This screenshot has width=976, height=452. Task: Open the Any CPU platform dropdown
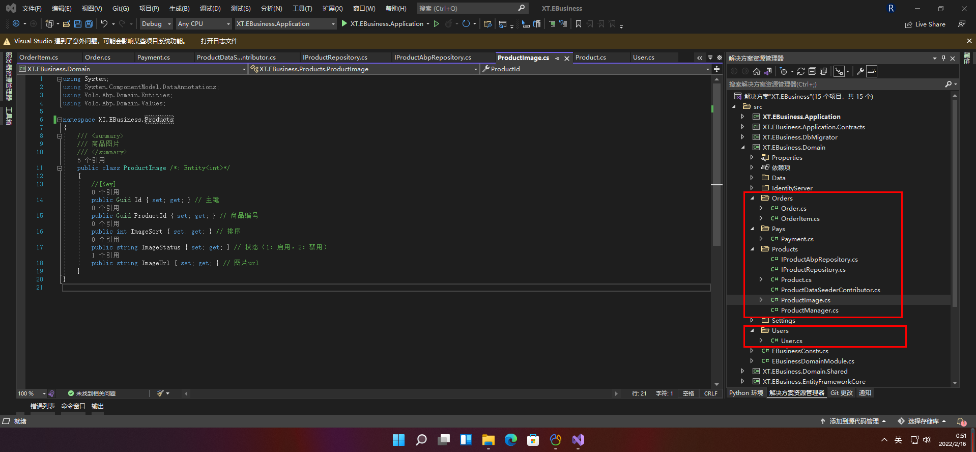[x=204, y=24]
